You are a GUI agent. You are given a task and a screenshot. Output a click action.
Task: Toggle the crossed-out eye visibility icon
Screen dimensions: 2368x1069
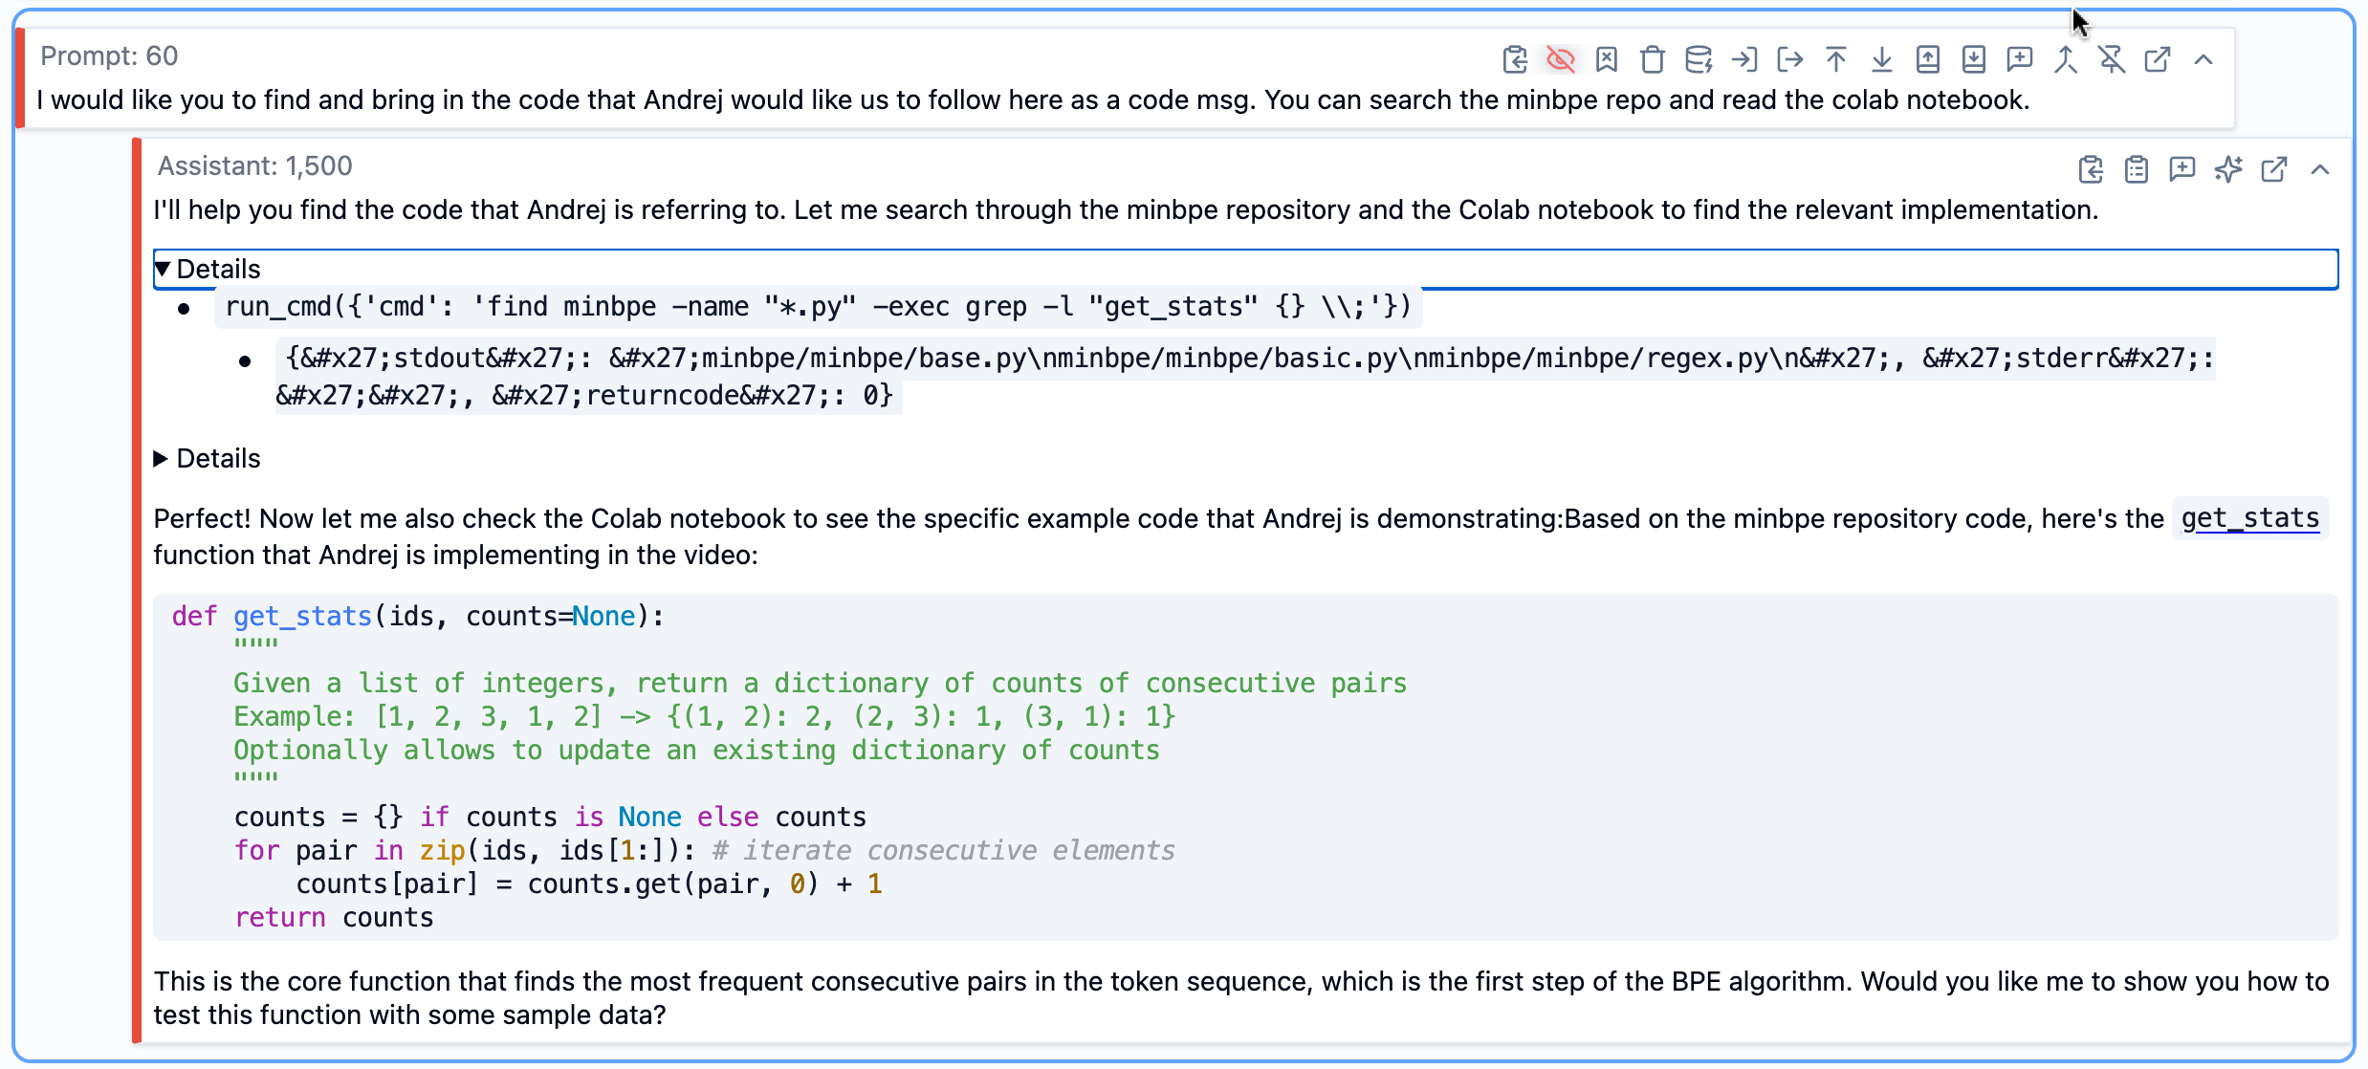(1560, 59)
